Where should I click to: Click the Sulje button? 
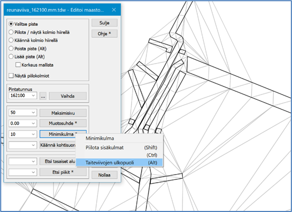pyautogui.click(x=104, y=23)
